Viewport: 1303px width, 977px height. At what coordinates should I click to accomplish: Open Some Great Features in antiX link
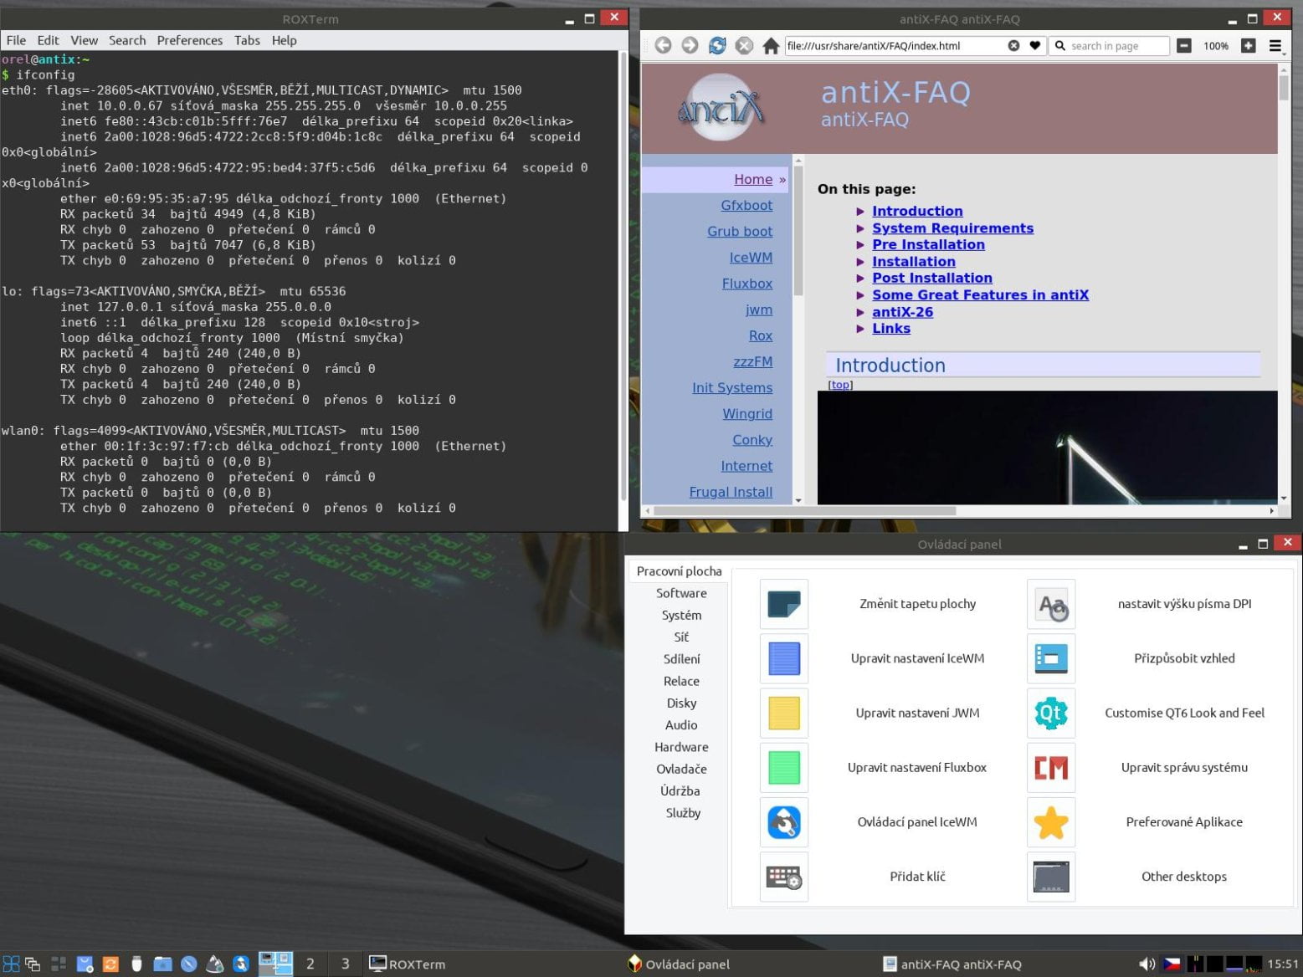click(980, 294)
